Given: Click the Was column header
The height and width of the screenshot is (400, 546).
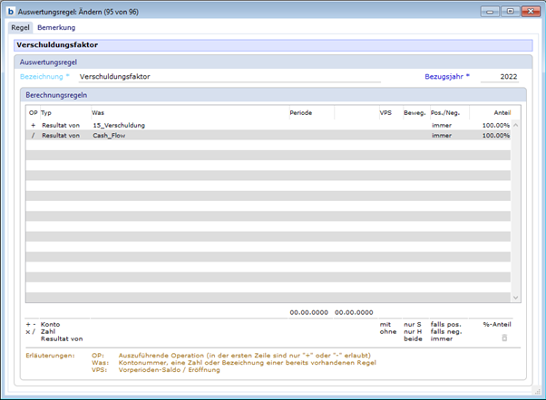Looking at the screenshot, I should pos(98,112).
